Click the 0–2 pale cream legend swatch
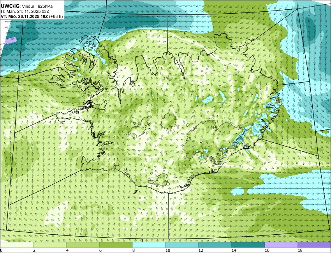 (16, 245)
